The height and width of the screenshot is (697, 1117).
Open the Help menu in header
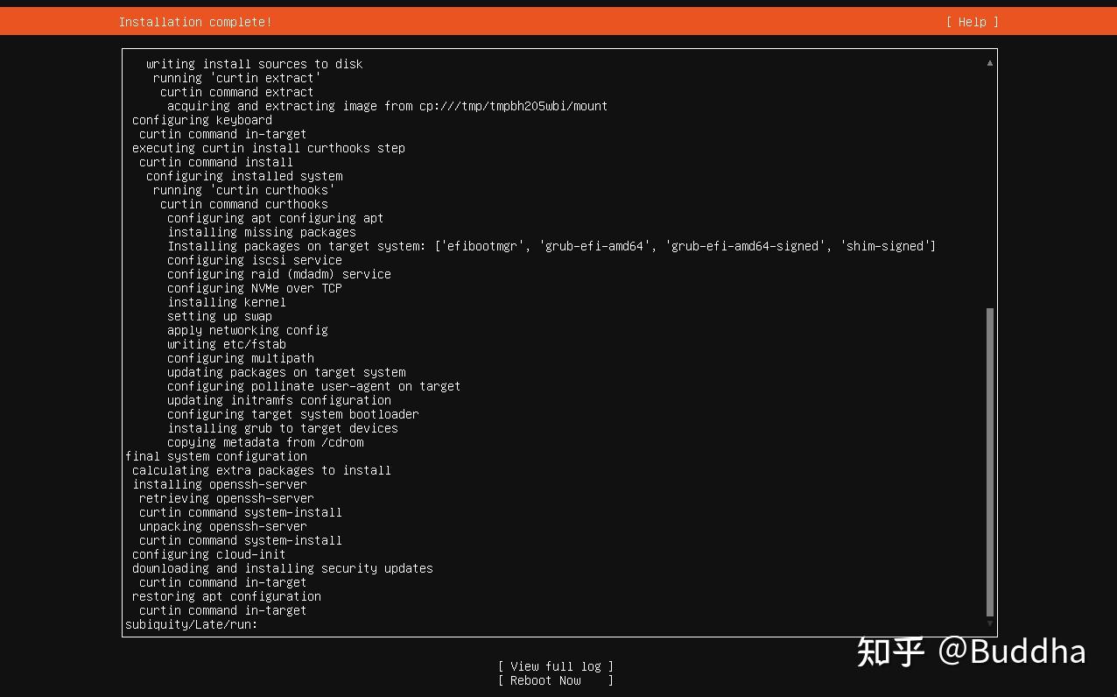pos(972,22)
